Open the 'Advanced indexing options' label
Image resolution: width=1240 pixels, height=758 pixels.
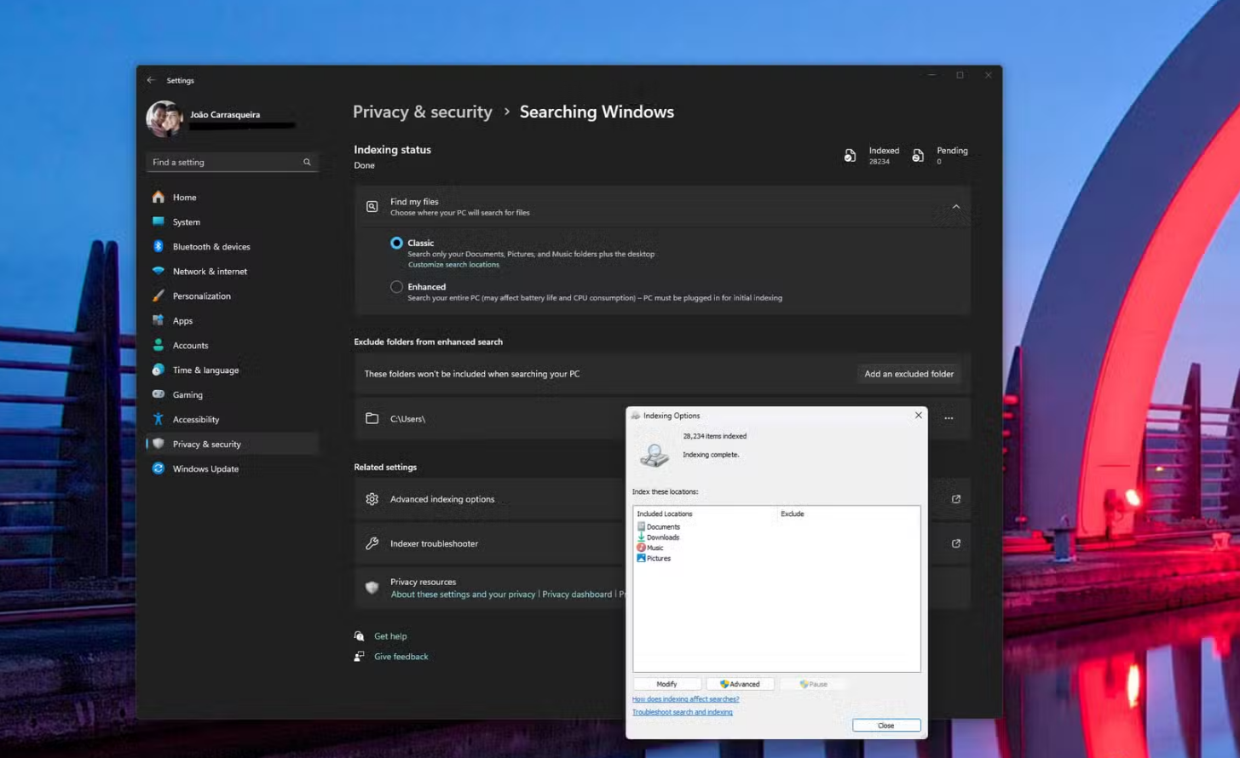pyautogui.click(x=442, y=499)
